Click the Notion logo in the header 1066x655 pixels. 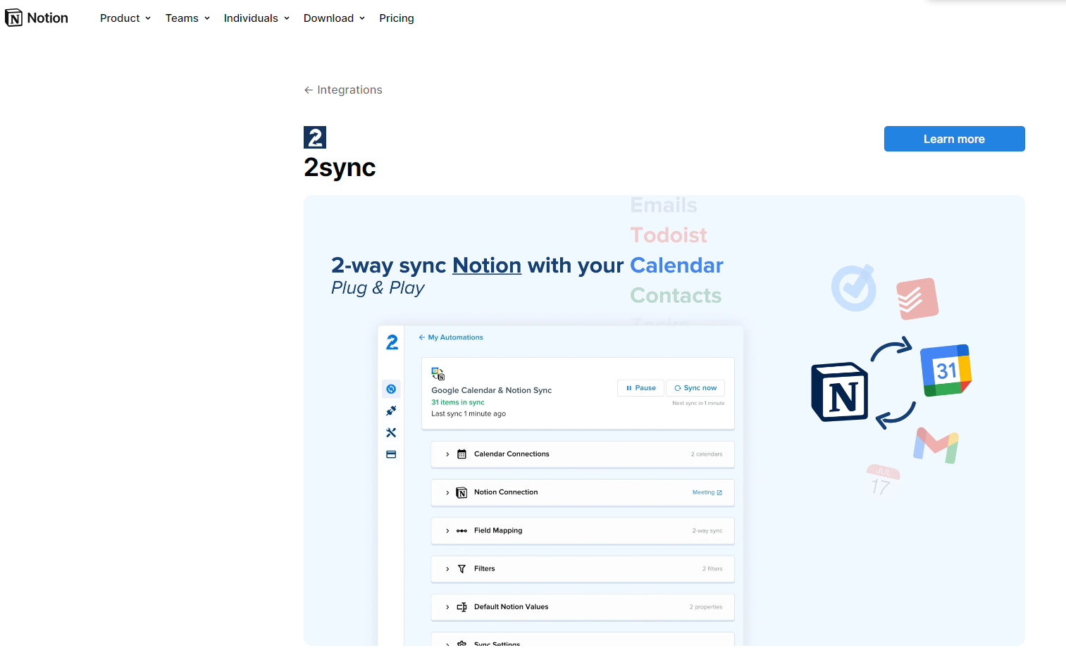pos(37,18)
